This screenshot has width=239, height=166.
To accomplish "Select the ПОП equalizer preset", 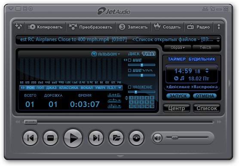I will (40, 88).
